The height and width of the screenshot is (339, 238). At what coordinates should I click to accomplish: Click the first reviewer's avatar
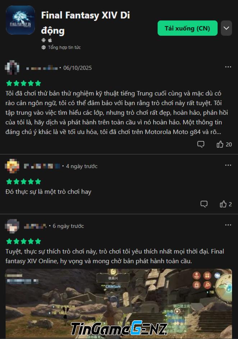click(12, 68)
